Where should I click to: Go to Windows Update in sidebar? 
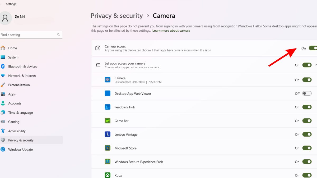click(x=20, y=150)
